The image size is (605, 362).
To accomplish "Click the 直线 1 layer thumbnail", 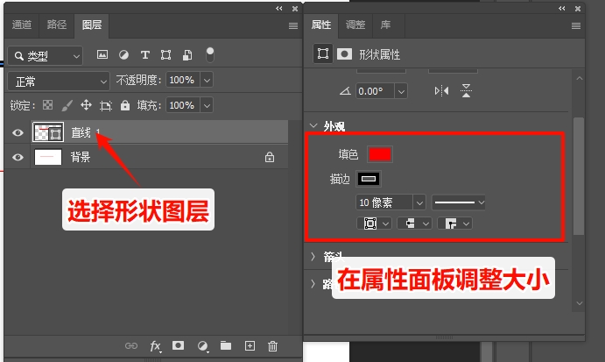I will (x=48, y=132).
